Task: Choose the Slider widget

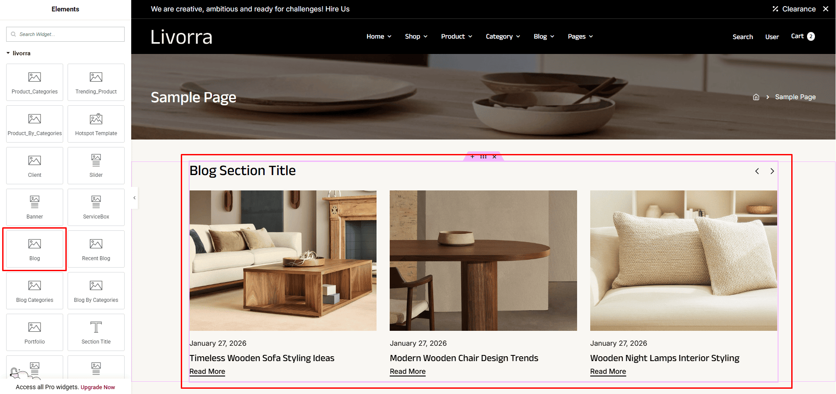Action: [x=96, y=165]
